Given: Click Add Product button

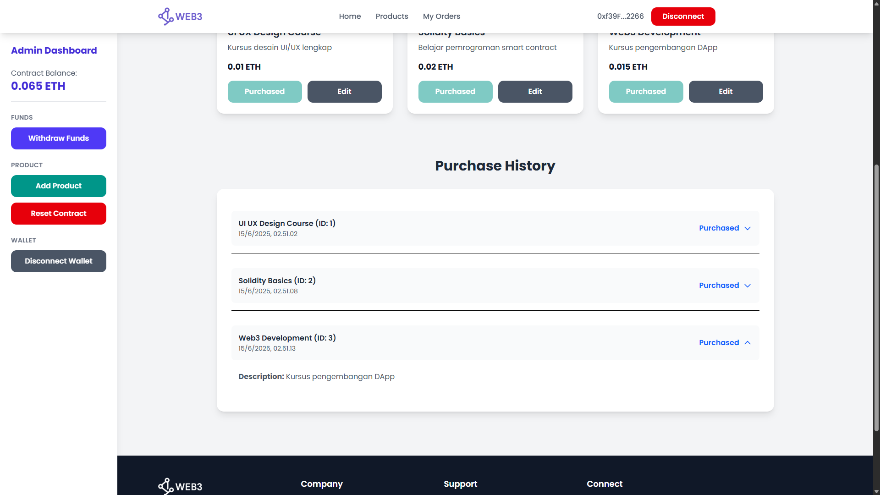Looking at the screenshot, I should click(59, 186).
